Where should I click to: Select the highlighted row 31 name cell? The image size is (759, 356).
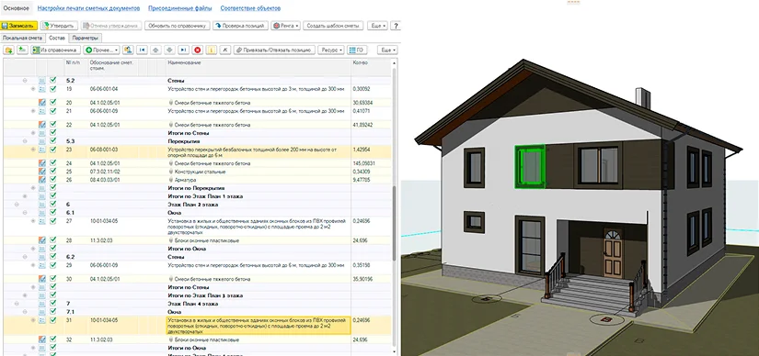259,326
